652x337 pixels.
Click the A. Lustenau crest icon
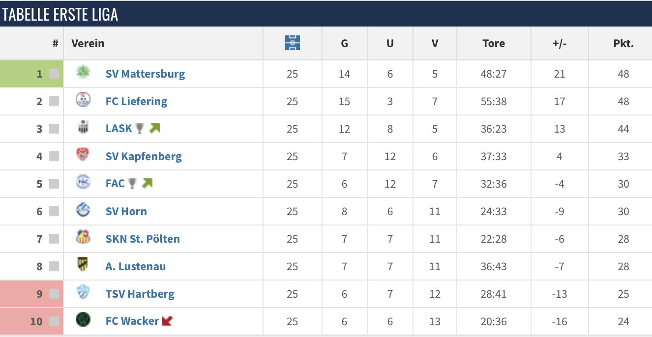83,265
